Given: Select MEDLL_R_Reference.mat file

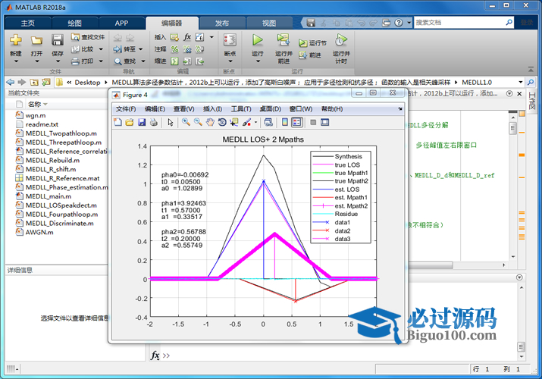Looking at the screenshot, I should (x=62, y=178).
